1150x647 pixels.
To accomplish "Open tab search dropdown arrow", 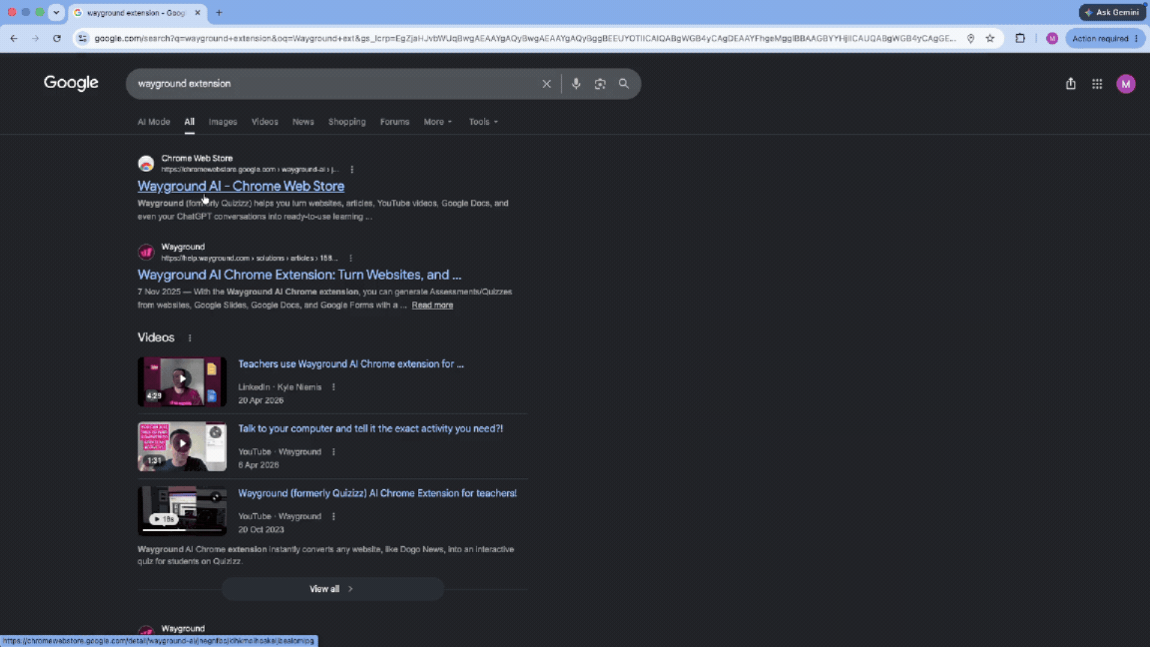I will point(56,12).
